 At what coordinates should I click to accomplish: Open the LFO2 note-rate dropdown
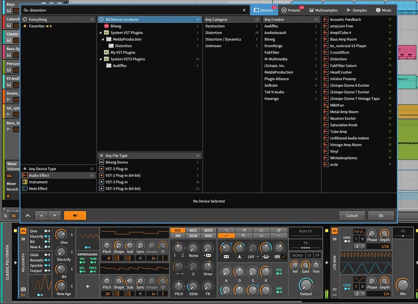pyautogui.click(x=359, y=294)
